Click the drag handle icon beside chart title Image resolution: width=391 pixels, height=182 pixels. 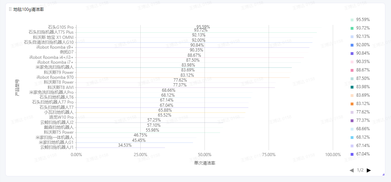(x=10, y=9)
